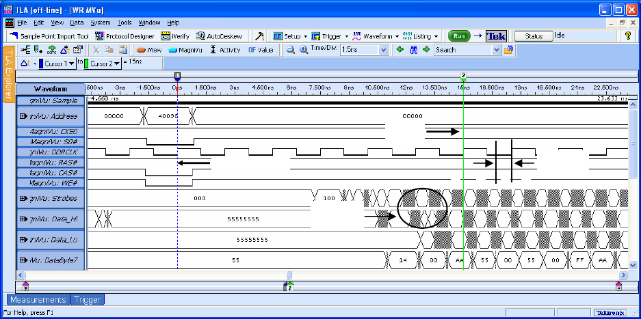The height and width of the screenshot is (319, 641).
Task: Click Cursor 1 marker on timeline
Action: tap(177, 76)
